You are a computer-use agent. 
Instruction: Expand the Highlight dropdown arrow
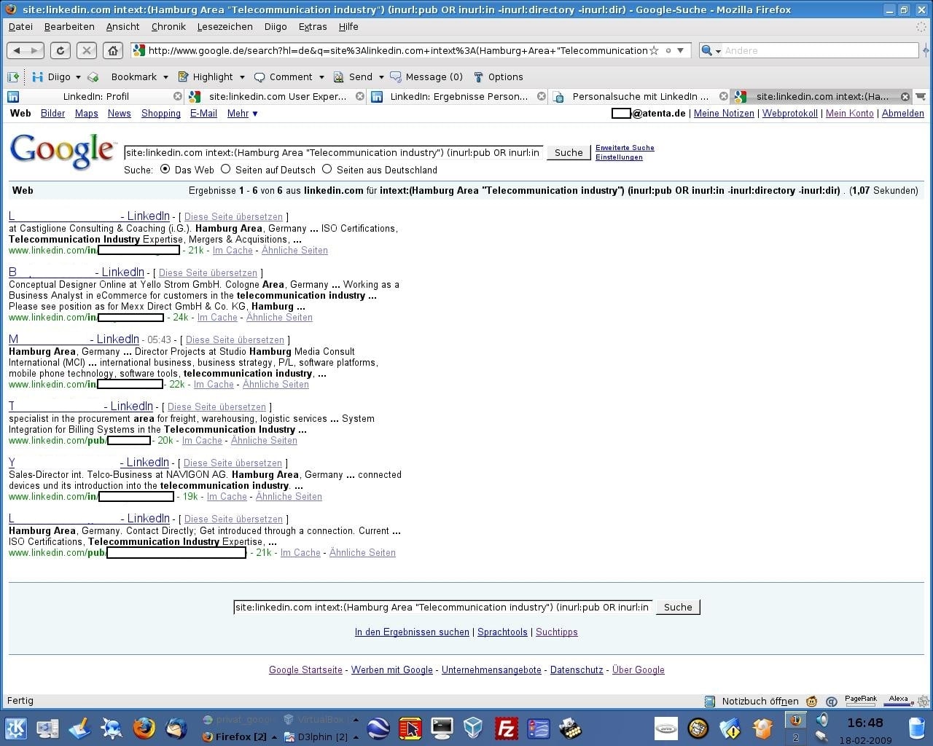click(242, 77)
